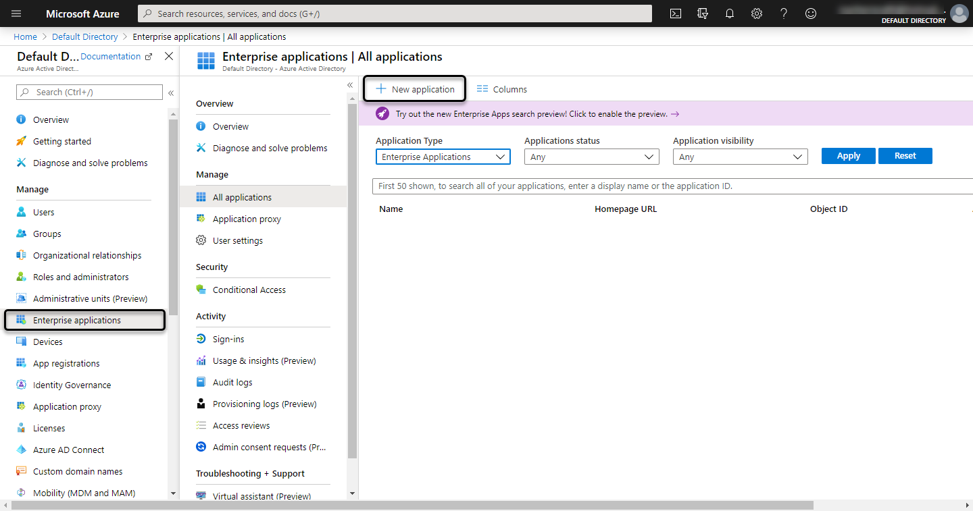Click the Devices menu icon

pyautogui.click(x=21, y=342)
